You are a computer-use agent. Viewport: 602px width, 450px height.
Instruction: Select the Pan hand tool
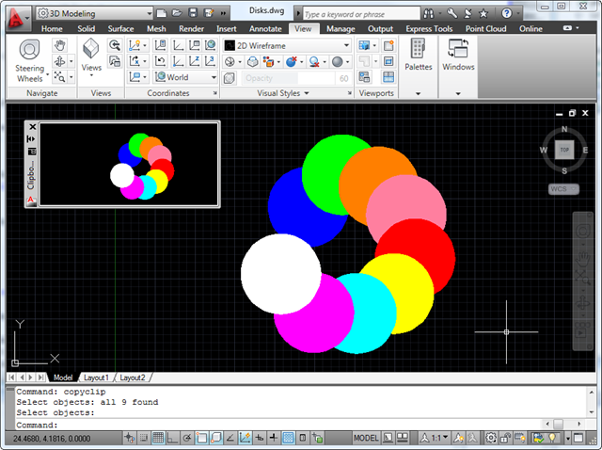pyautogui.click(x=61, y=44)
